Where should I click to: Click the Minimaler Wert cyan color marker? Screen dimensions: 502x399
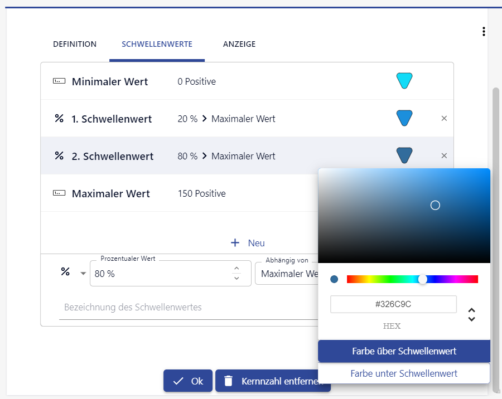click(404, 81)
